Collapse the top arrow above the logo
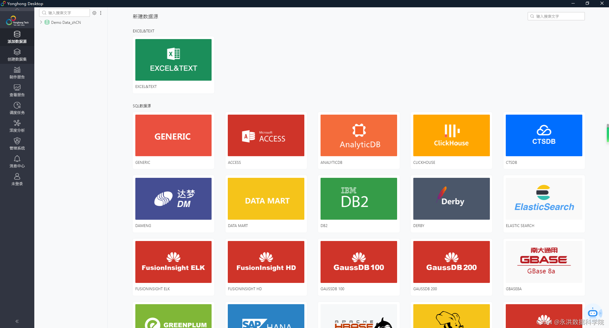 (17, 9)
